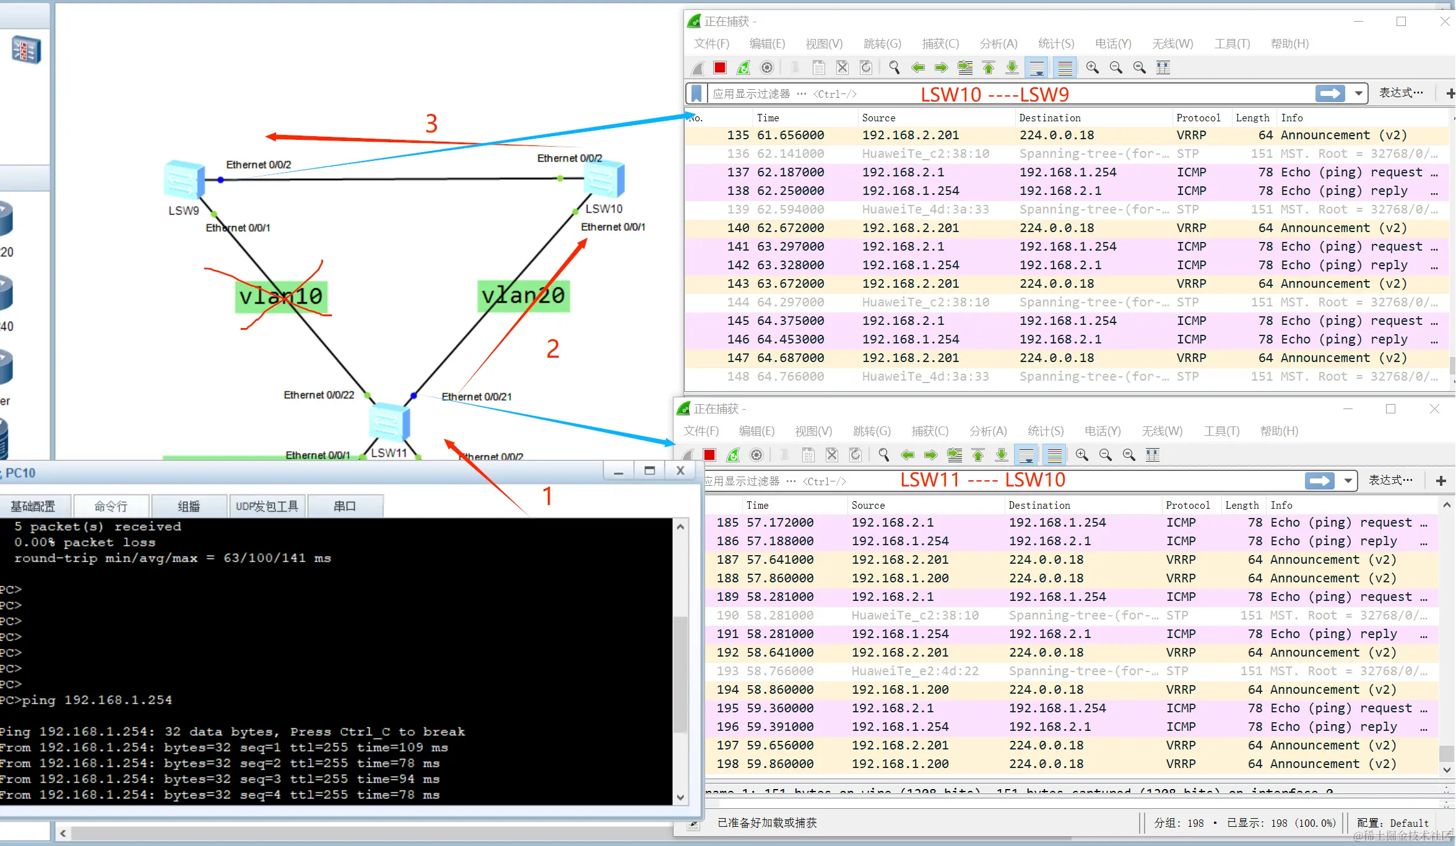Click 表达式 button in upper Wireshark filter bar
The image size is (1456, 846).
pyautogui.click(x=1400, y=93)
